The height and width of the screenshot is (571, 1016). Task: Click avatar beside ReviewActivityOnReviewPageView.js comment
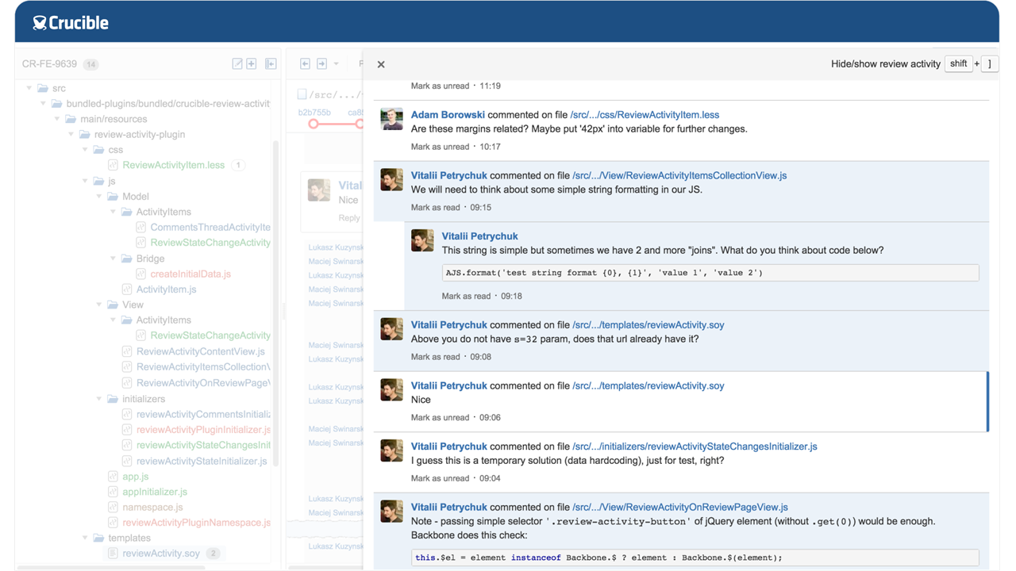click(x=391, y=512)
